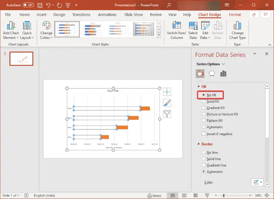Collapse the ribbon with the chevron
This screenshot has height=199, width=274.
270,45
